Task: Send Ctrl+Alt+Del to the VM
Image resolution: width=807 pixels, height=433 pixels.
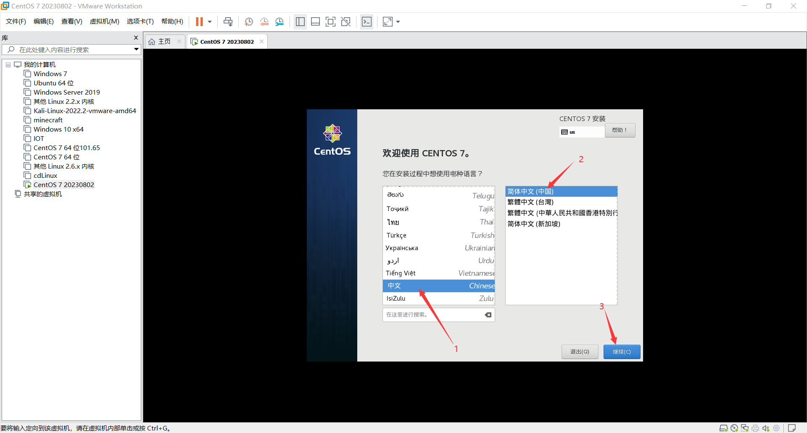Action: (x=228, y=21)
